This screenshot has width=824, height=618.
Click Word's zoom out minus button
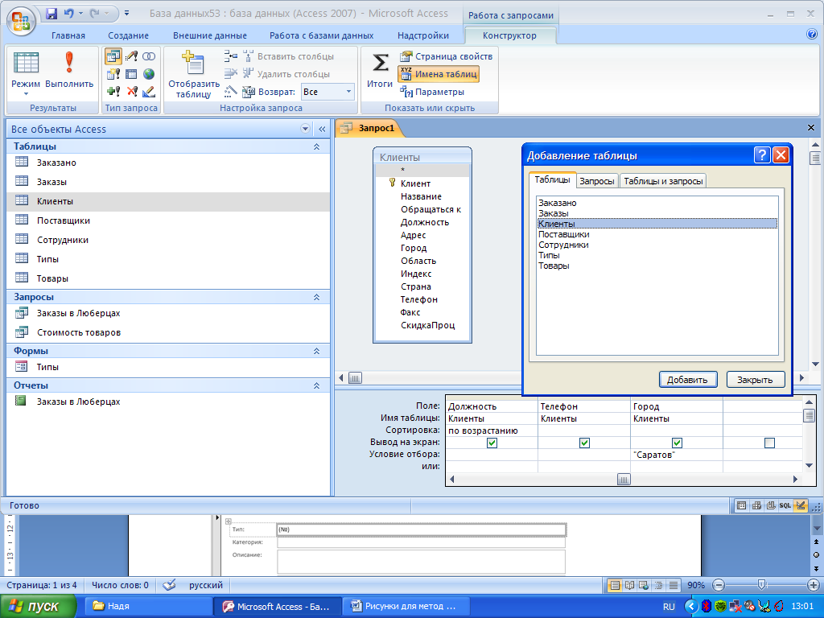[x=719, y=585]
